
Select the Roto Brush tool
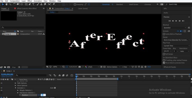[x=49, y=4]
